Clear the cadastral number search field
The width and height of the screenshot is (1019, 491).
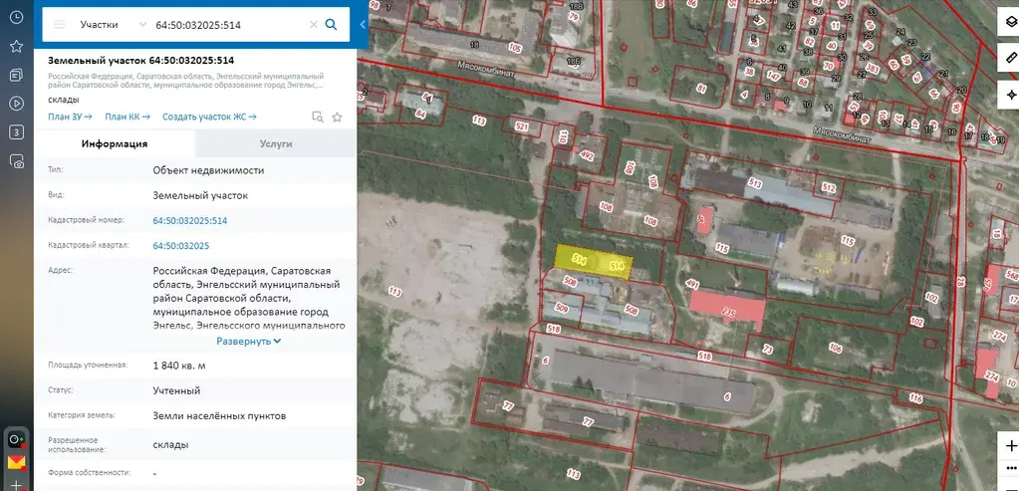click(314, 24)
